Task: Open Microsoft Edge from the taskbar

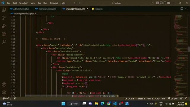Action: [x=102, y=104]
